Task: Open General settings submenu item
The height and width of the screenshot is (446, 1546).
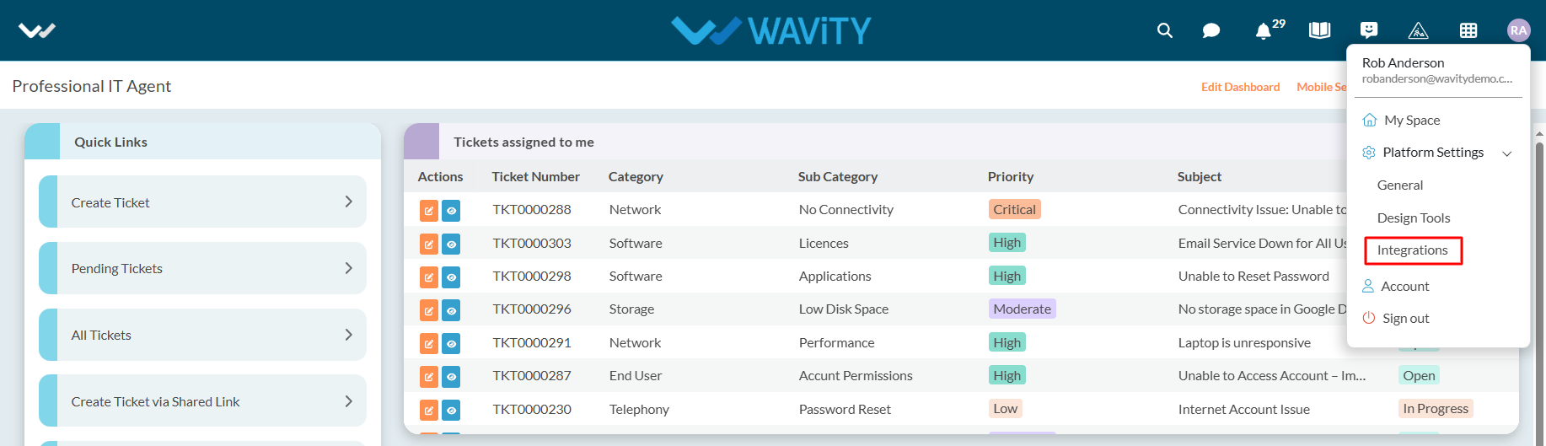Action: [1400, 185]
